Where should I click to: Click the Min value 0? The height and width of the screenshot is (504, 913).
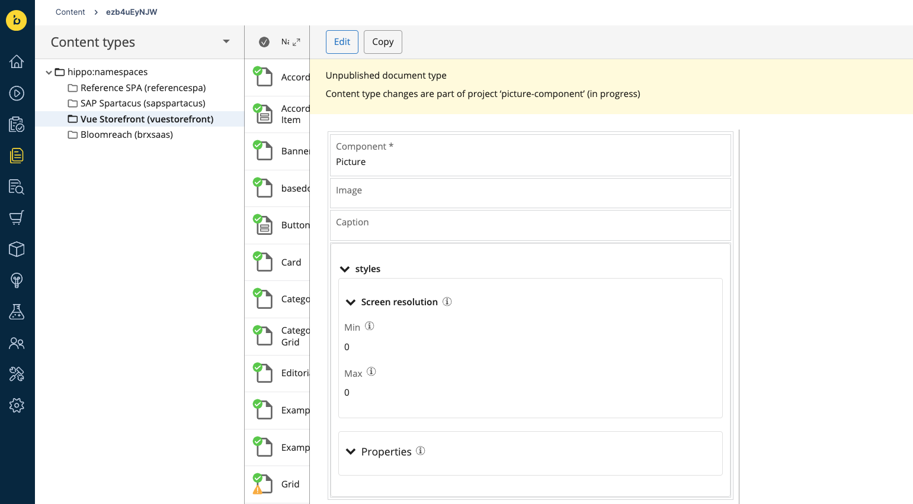pyautogui.click(x=347, y=347)
